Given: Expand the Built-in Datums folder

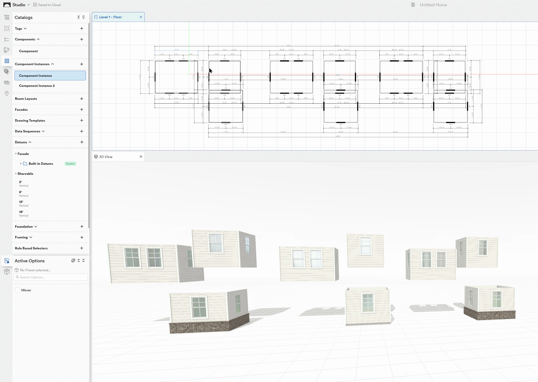Looking at the screenshot, I should coord(21,163).
